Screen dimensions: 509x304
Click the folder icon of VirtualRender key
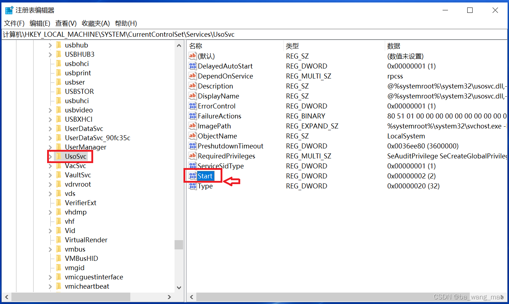pyautogui.click(x=59, y=240)
